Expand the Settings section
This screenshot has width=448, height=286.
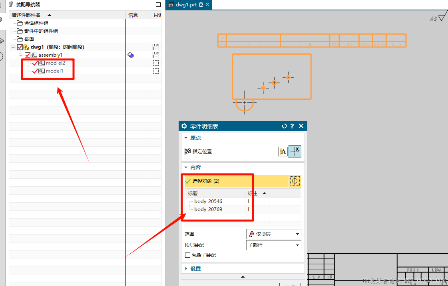(186, 268)
